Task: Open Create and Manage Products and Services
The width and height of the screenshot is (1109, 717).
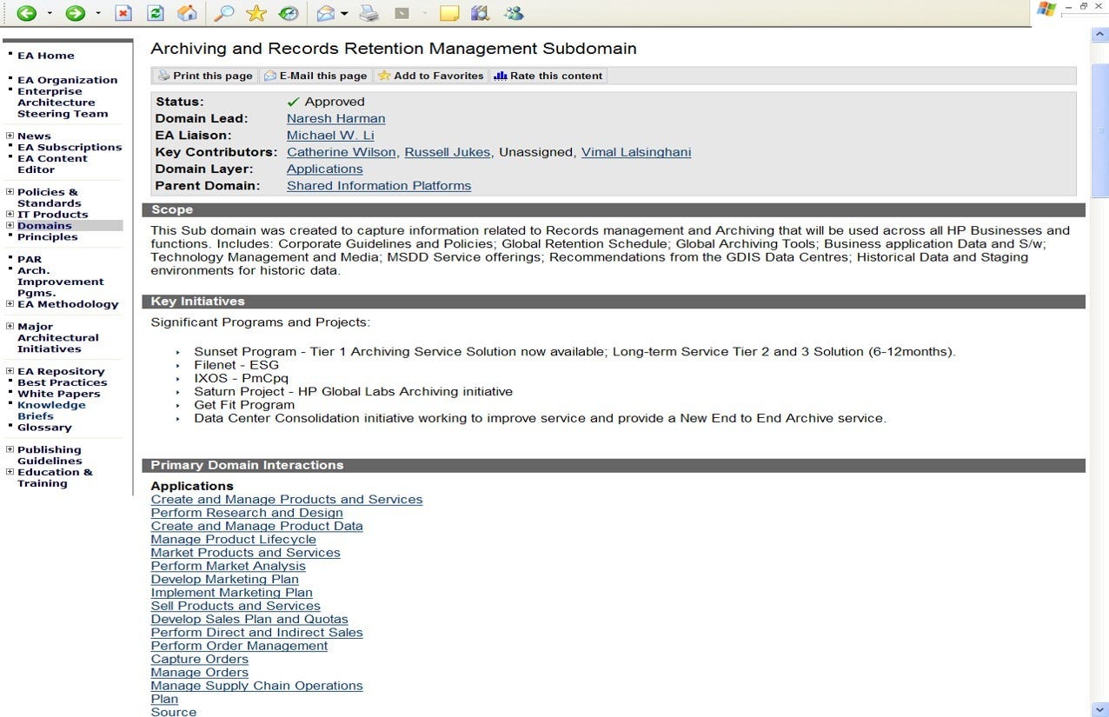Action: point(287,499)
